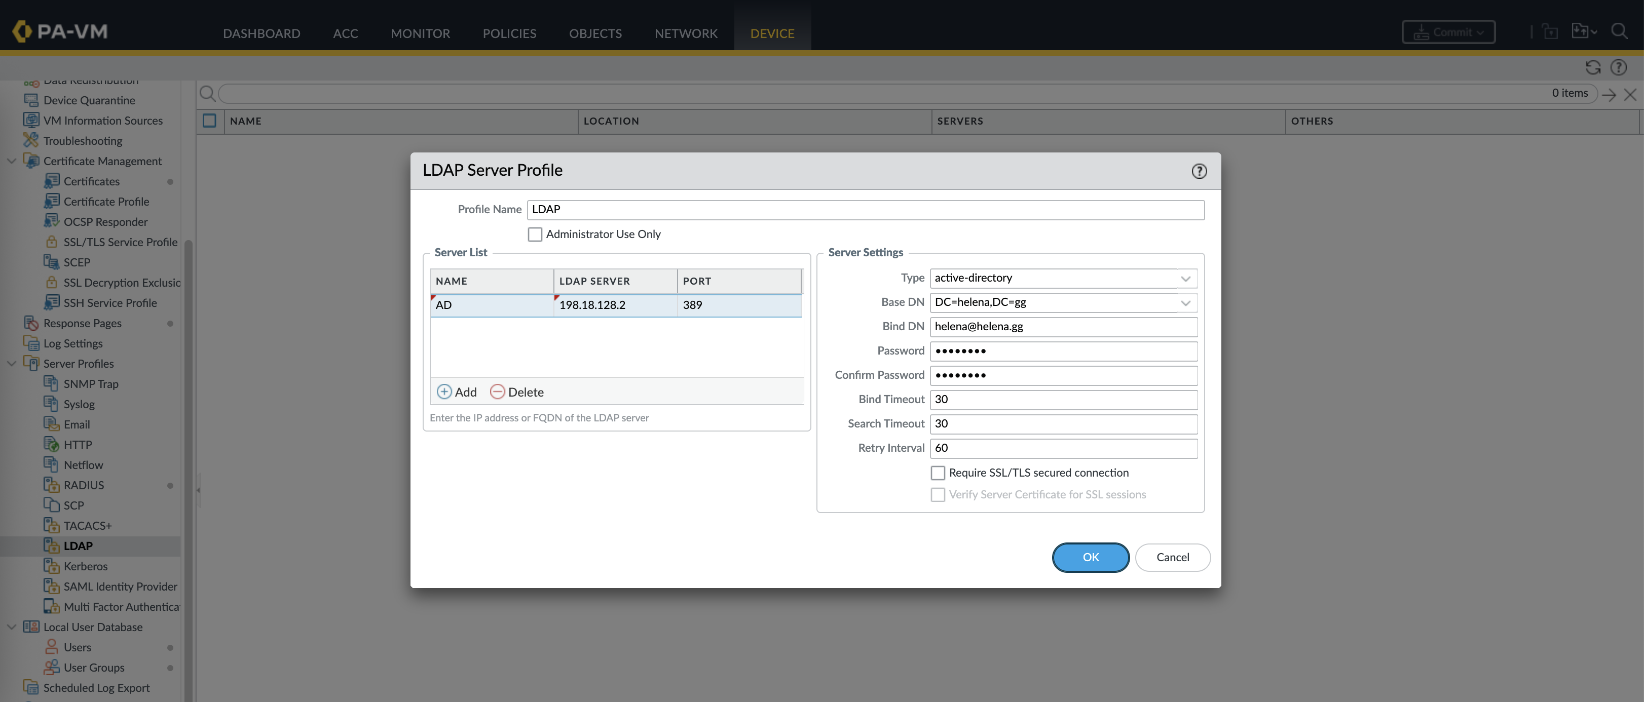1644x702 pixels.
Task: Click the filter search magnifier icon
Action: pos(207,94)
